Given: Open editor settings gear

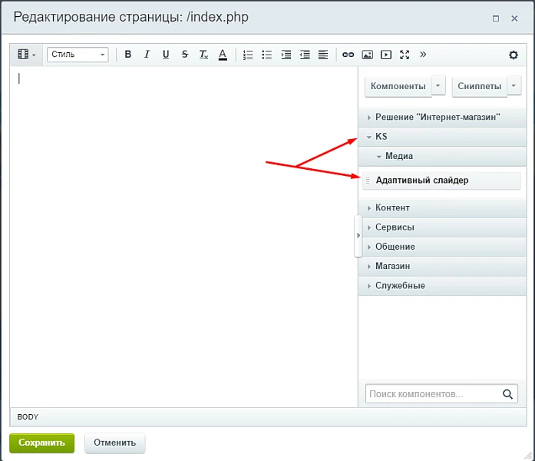Looking at the screenshot, I should (514, 55).
